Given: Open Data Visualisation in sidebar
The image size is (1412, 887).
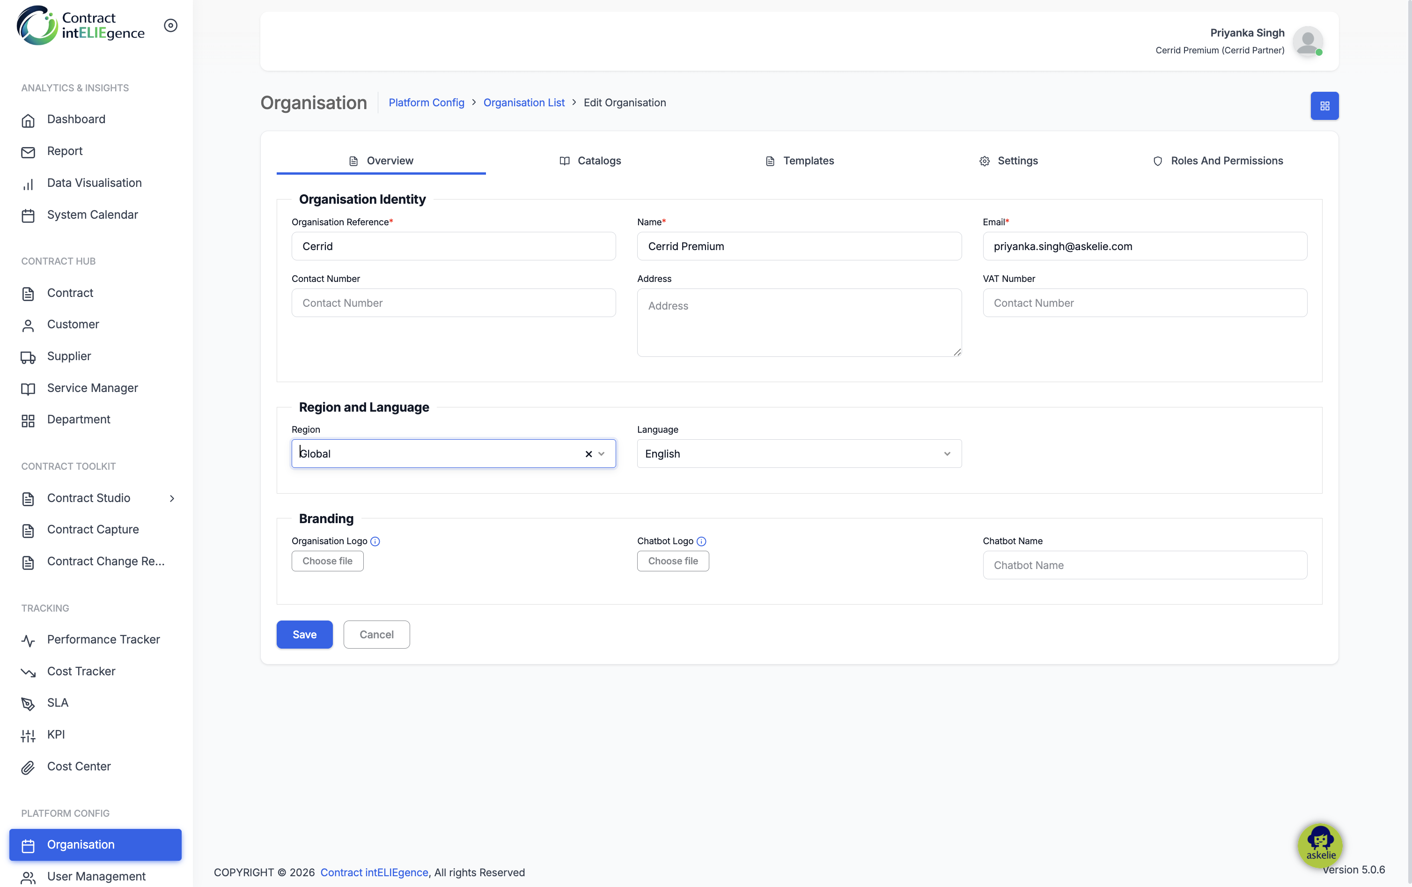Looking at the screenshot, I should [x=95, y=183].
